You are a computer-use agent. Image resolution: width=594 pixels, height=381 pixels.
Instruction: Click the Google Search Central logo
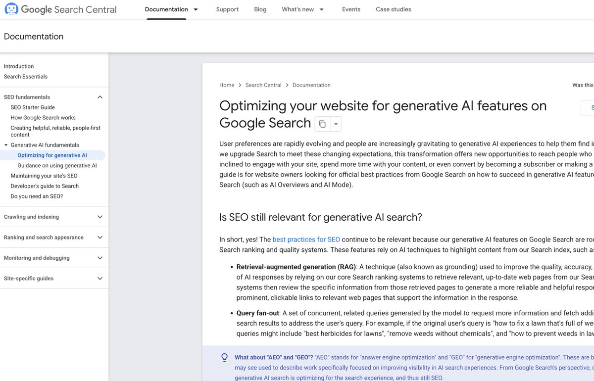click(x=60, y=9)
